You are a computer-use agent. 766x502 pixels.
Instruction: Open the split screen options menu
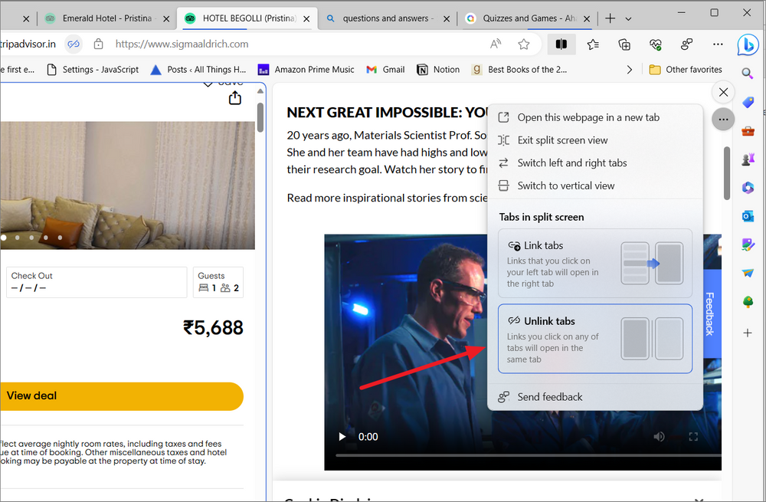coord(722,119)
